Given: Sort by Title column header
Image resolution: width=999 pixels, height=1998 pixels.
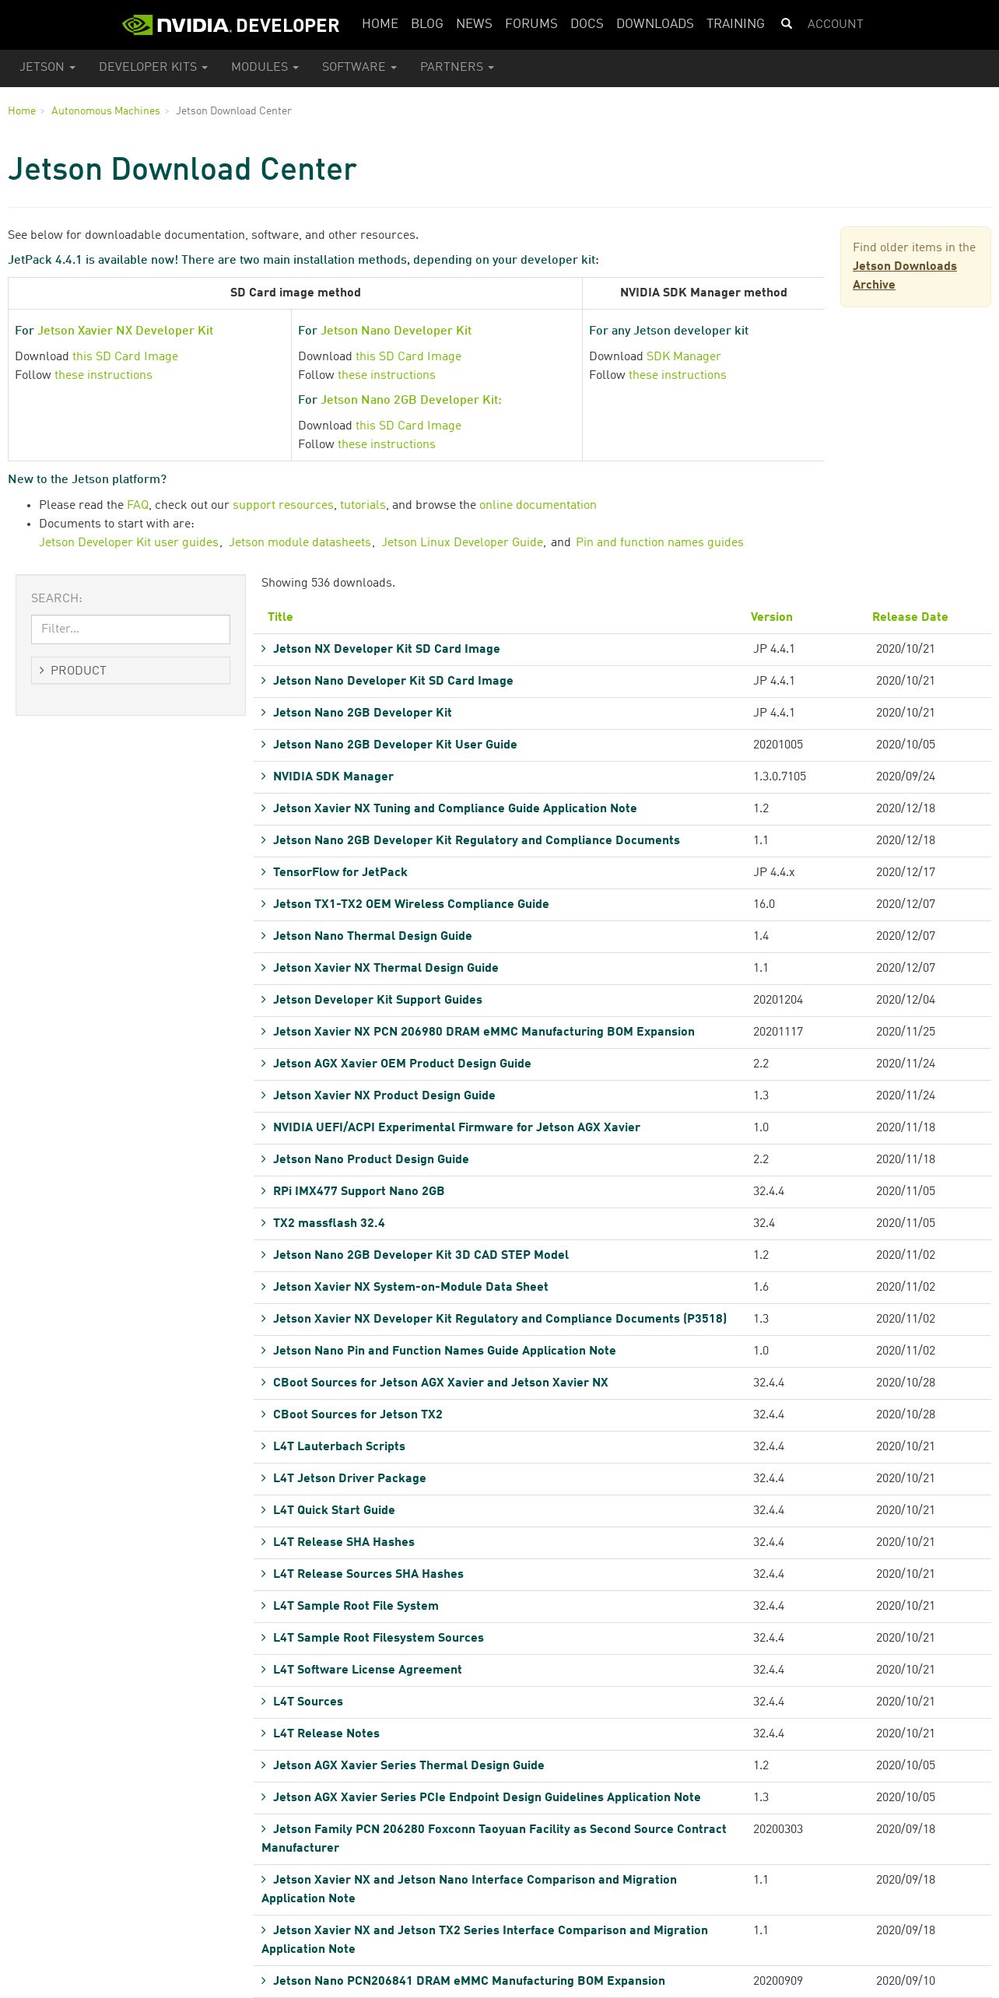Looking at the screenshot, I should [x=280, y=617].
